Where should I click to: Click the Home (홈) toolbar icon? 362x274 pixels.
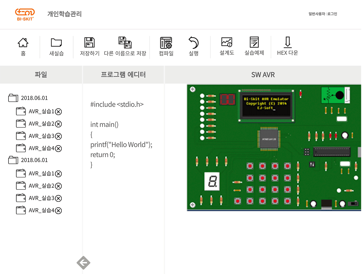coord(23,46)
